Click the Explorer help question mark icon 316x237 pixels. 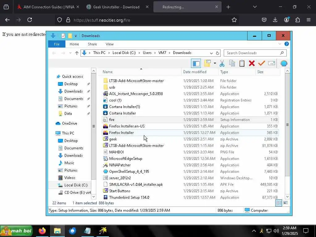point(286,44)
